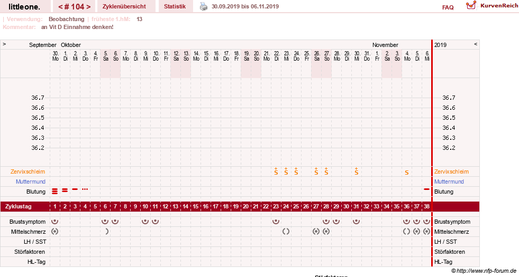This screenshot has height=277, width=519.
Task: Click the left-side 36.7 temperature axis label
Action: coord(38,98)
